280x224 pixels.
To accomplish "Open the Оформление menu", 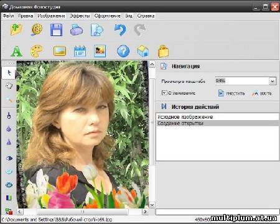I will pos(107,16).
